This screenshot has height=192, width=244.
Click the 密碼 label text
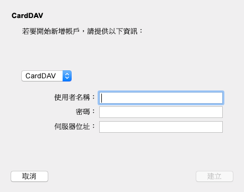(83, 112)
